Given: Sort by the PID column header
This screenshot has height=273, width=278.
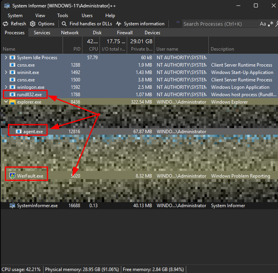Looking at the screenshot, I should click(x=77, y=49).
